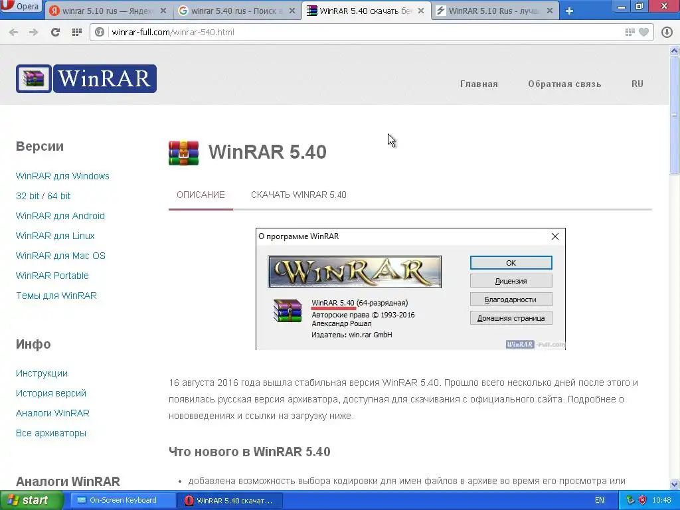Click the 'Версии' sidebar heading

point(39,147)
